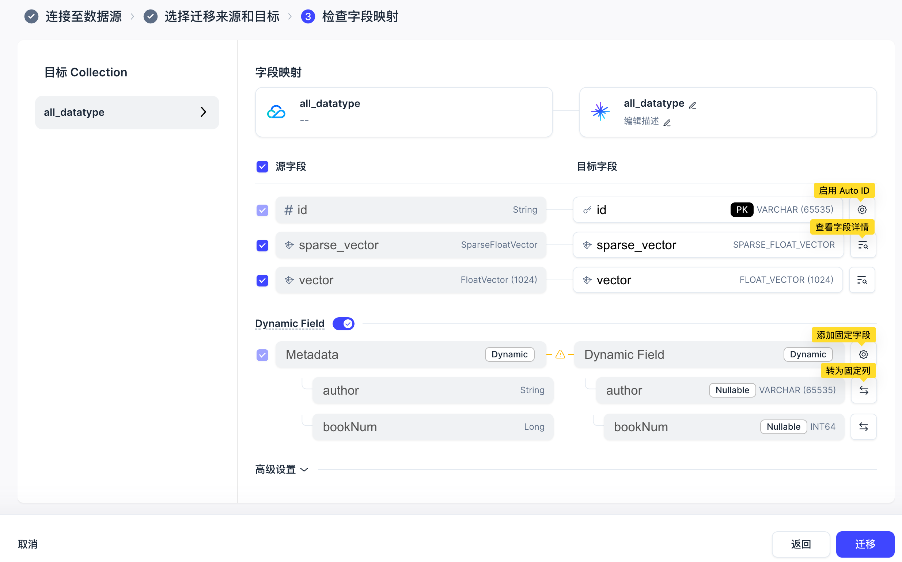Viewport: 902px width, 562px height.
Task: Click source bookNum field row
Action: click(x=433, y=427)
